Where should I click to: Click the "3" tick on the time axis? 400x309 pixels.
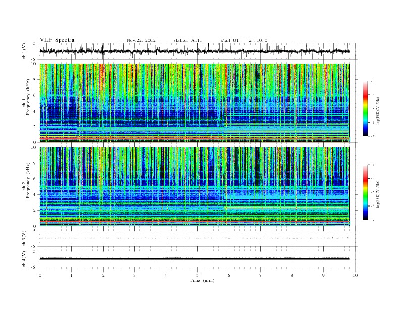(x=134, y=275)
